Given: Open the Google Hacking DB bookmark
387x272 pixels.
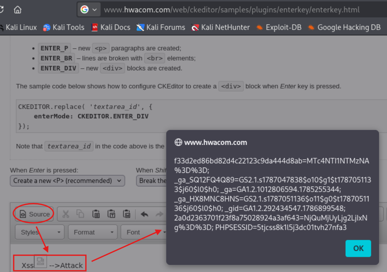Looking at the screenshot, I should [344, 28].
